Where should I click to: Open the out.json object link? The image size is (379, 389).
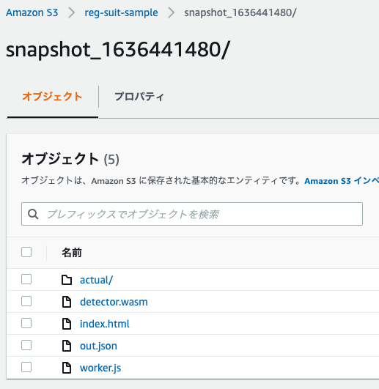[98, 346]
